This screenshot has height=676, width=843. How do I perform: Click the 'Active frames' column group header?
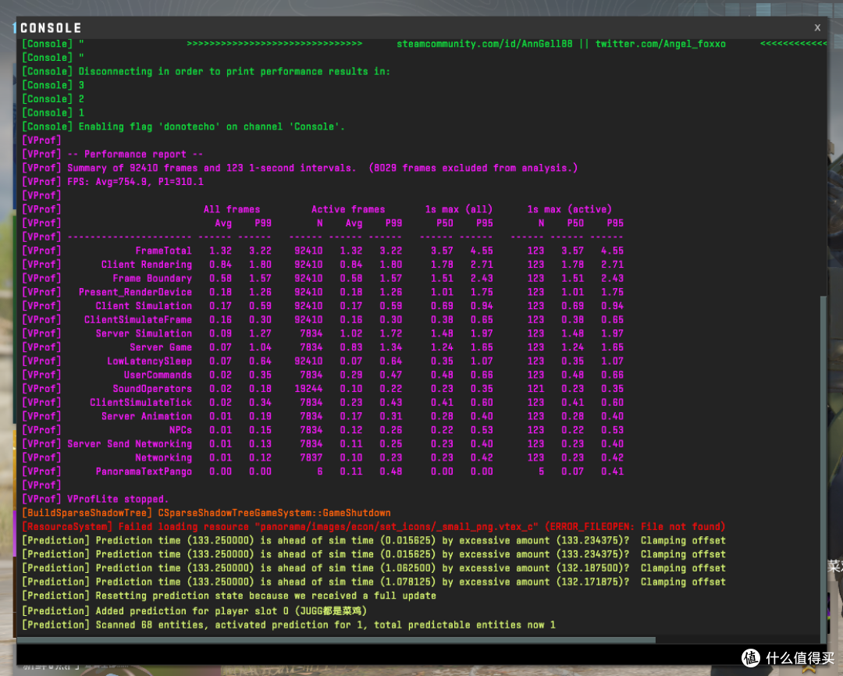pyautogui.click(x=348, y=209)
